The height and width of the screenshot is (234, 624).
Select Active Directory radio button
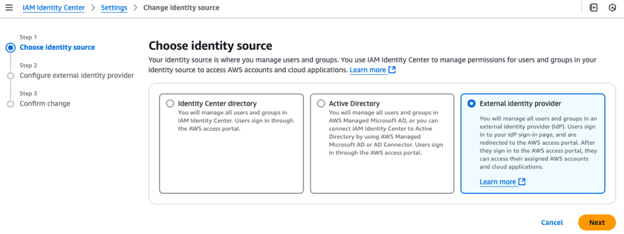[x=321, y=103]
